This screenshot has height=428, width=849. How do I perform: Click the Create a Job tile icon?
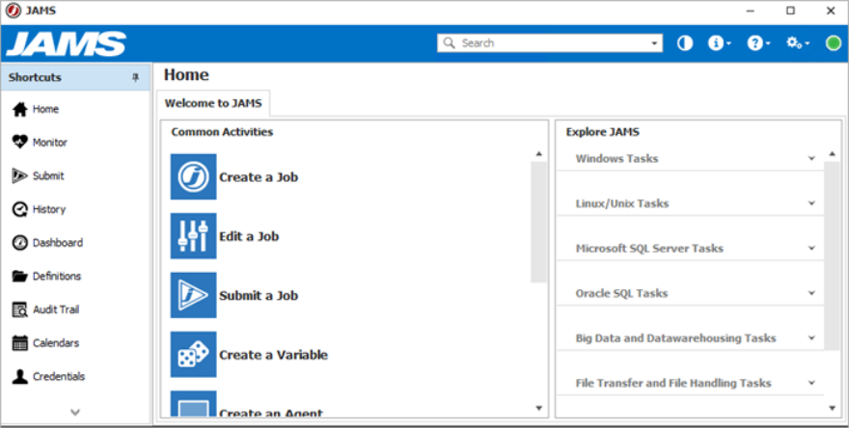point(193,177)
